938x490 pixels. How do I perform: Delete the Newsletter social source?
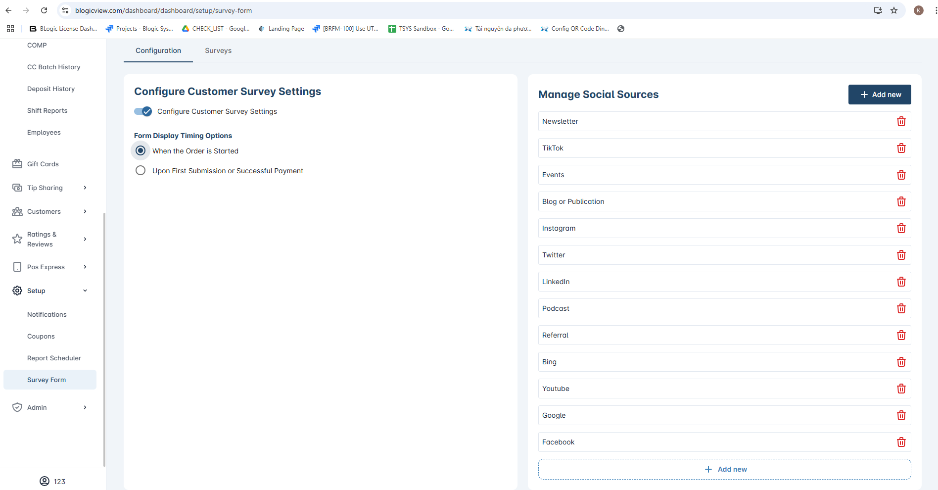[901, 121]
